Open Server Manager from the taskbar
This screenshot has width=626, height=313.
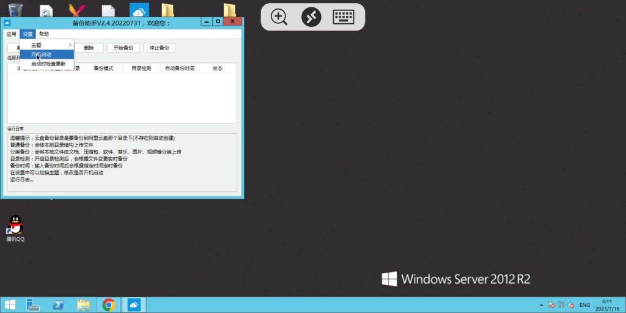pyautogui.click(x=34, y=304)
